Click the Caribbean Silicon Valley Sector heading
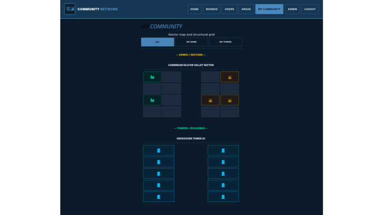 [x=191, y=65]
